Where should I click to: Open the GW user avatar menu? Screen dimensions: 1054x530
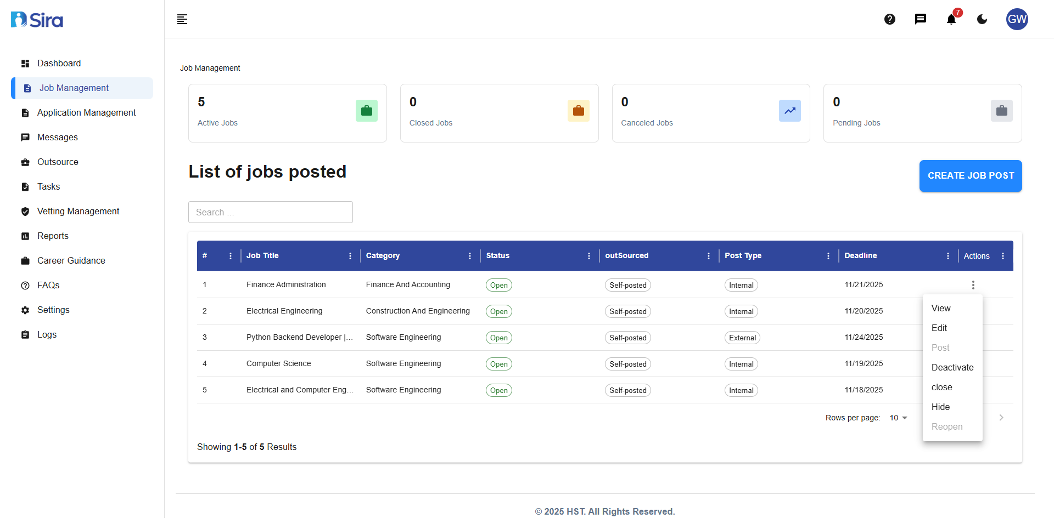pos(1017,19)
